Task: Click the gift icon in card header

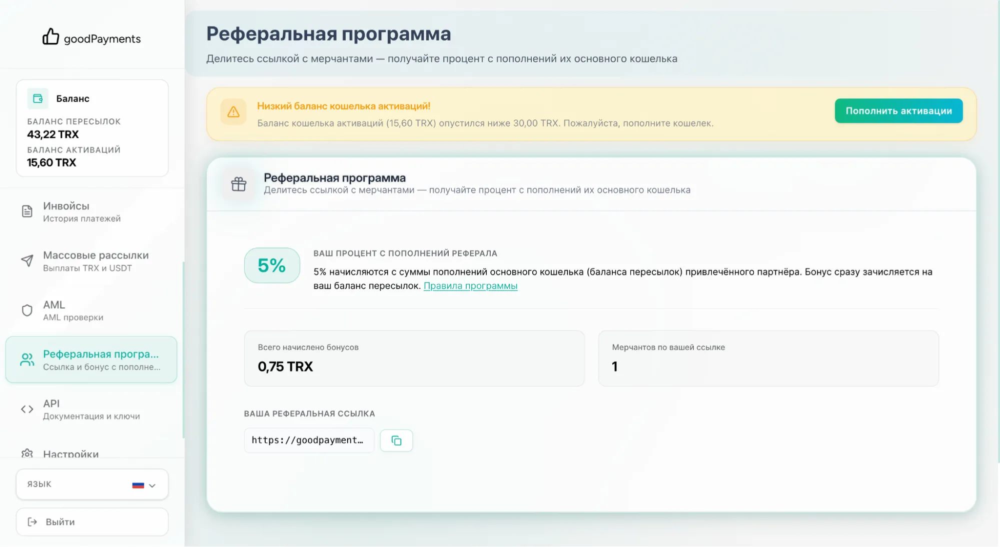Action: point(239,184)
